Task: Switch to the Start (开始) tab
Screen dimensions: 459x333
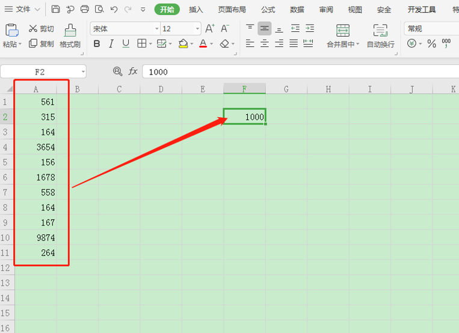Action: tap(167, 10)
